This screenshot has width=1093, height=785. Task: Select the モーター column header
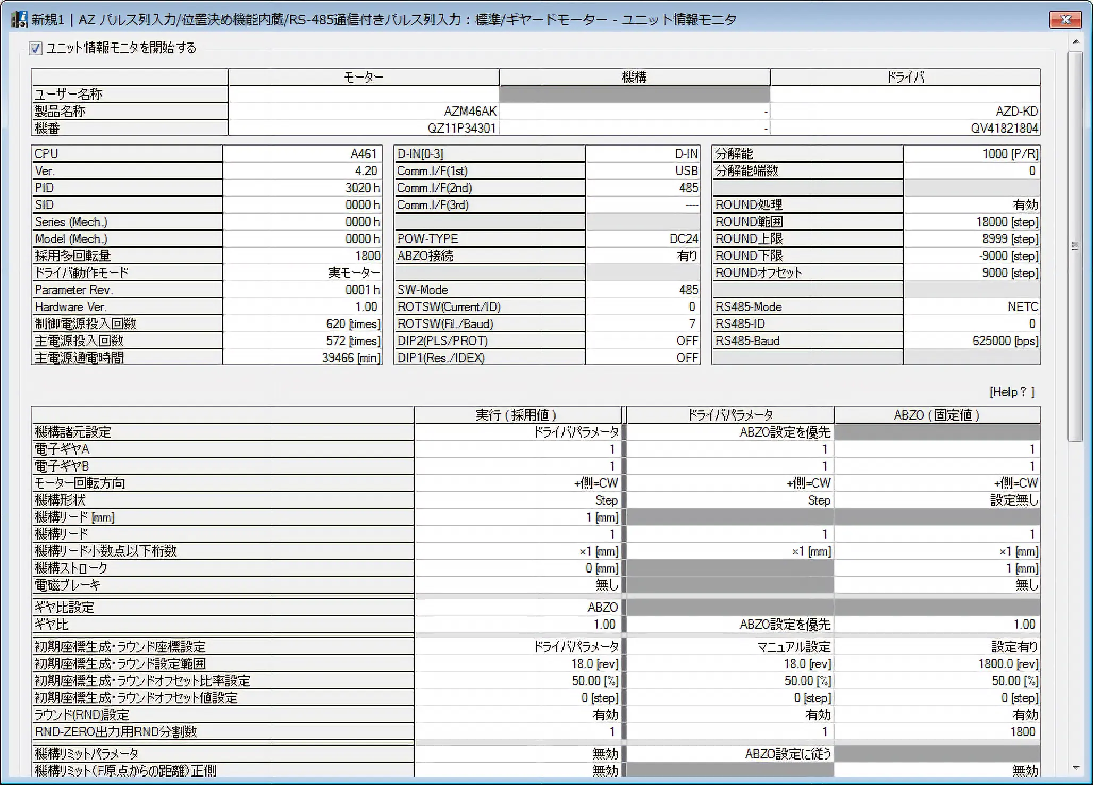pyautogui.click(x=364, y=77)
